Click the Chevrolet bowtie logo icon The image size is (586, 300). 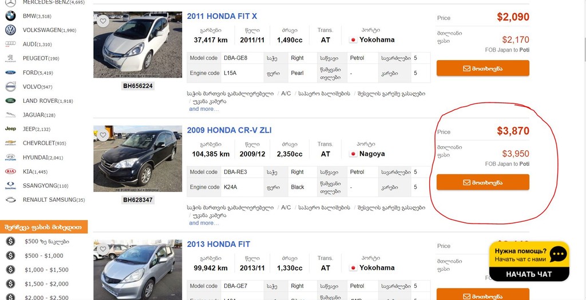pyautogui.click(x=10, y=143)
